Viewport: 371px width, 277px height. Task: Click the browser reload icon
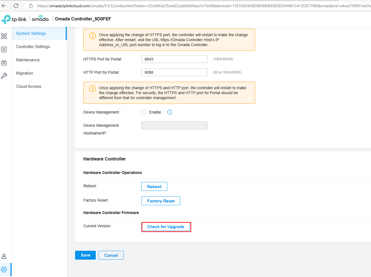pos(16,6)
